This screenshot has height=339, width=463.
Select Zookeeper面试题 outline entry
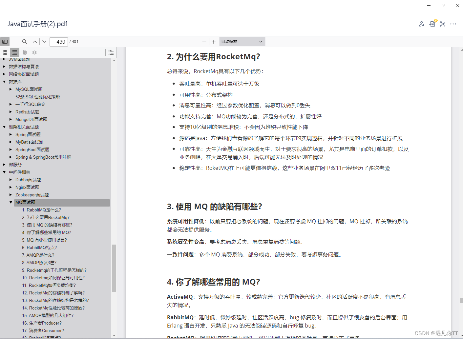(32, 195)
